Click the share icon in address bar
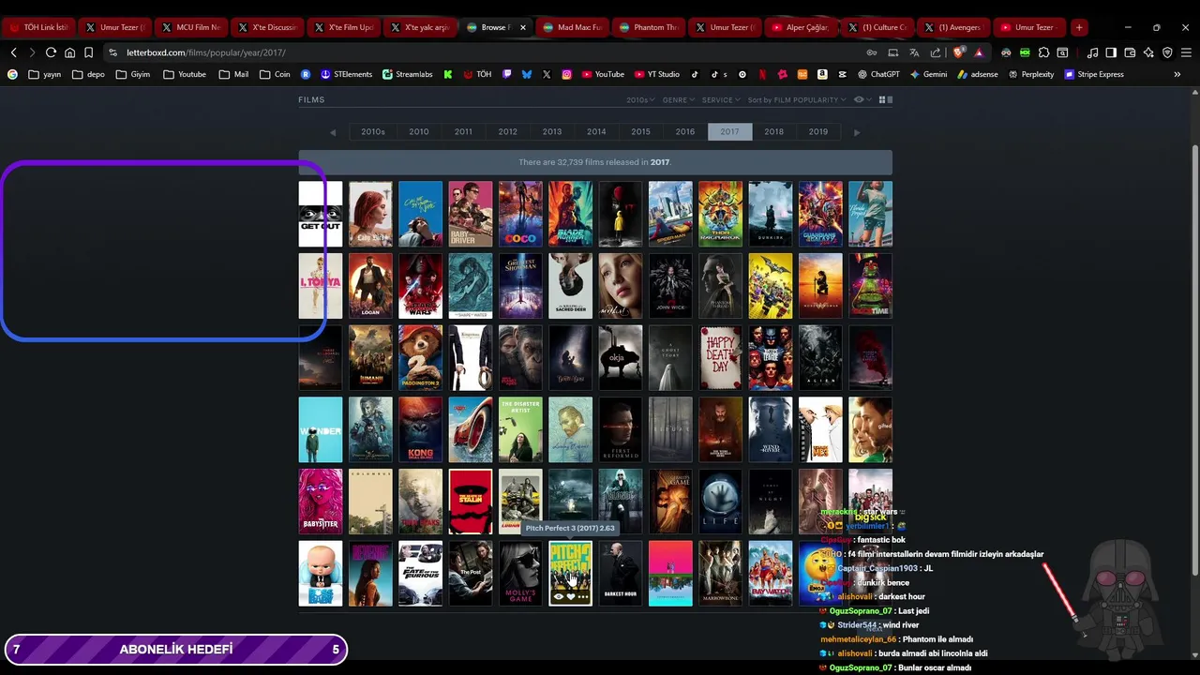 point(935,52)
